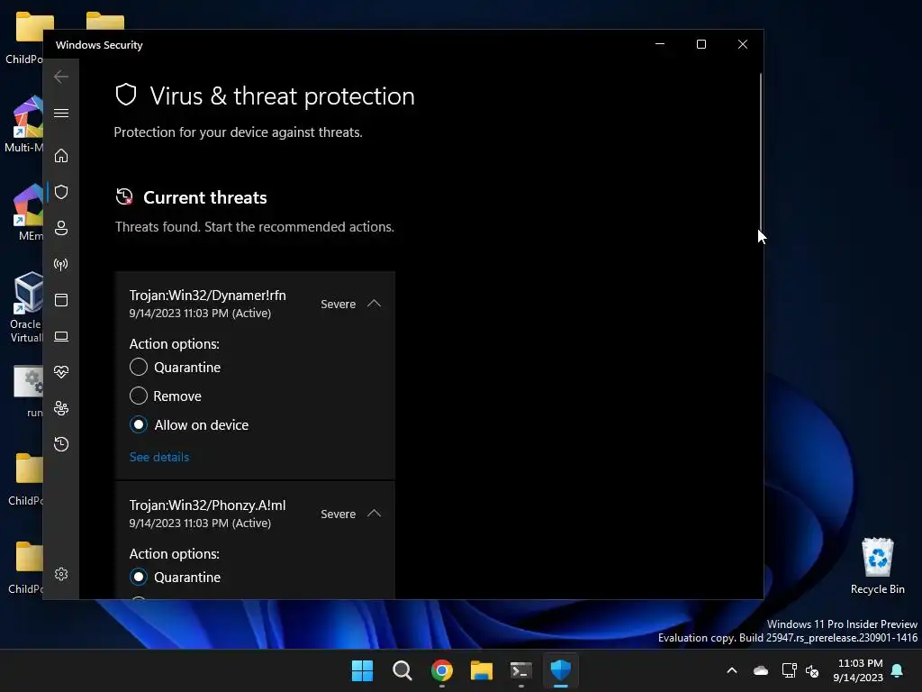This screenshot has height=692, width=922.
Task: Open muted volume tray icon
Action: [812, 670]
